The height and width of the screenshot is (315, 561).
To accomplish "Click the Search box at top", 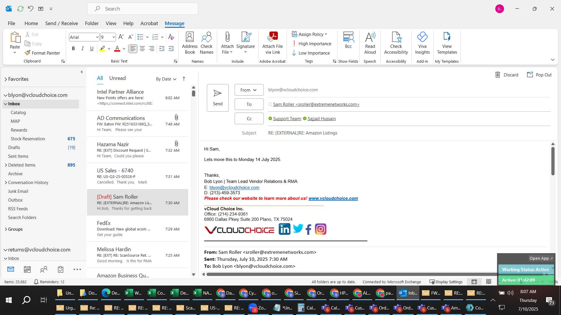I will pos(143,9).
